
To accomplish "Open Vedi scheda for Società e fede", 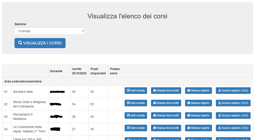I will coord(136,91).
